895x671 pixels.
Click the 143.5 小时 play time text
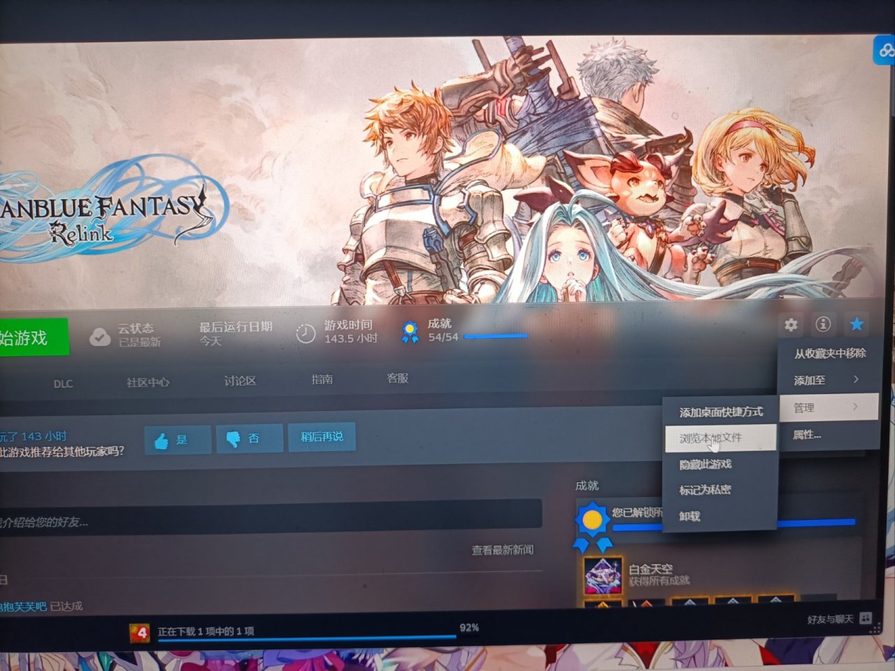point(351,338)
